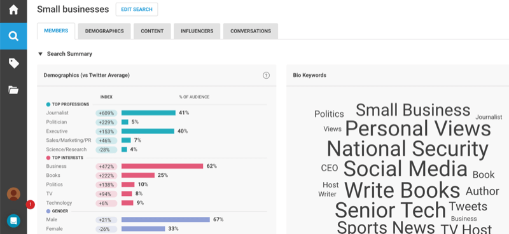Open the Folders icon in sidebar
This screenshot has width=509, height=234.
13,90
